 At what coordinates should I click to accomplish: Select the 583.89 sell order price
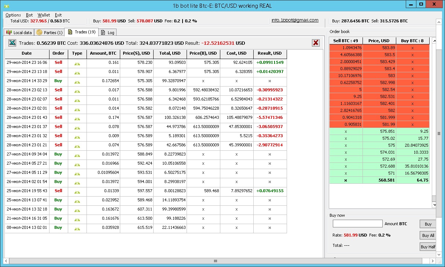click(379, 48)
